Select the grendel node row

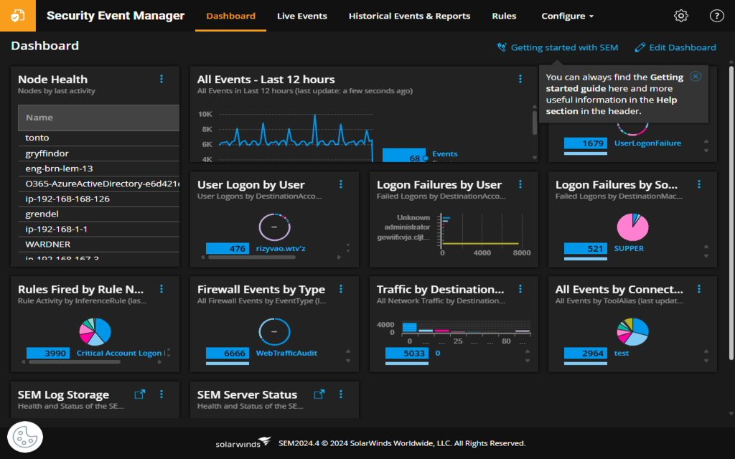tap(99, 214)
